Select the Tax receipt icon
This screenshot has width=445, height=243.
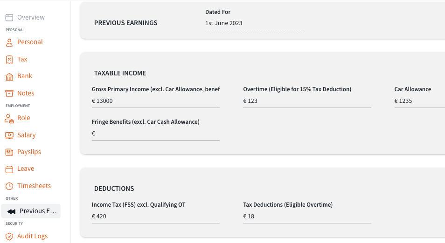[9, 60]
